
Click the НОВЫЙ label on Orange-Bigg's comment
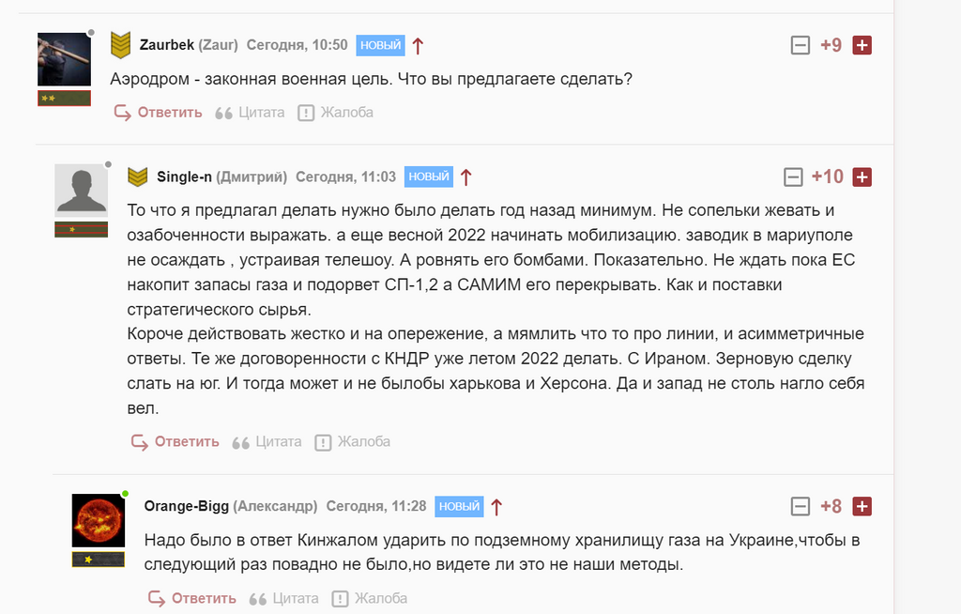(x=459, y=505)
